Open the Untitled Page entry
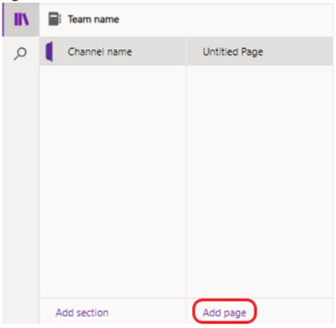 point(259,51)
